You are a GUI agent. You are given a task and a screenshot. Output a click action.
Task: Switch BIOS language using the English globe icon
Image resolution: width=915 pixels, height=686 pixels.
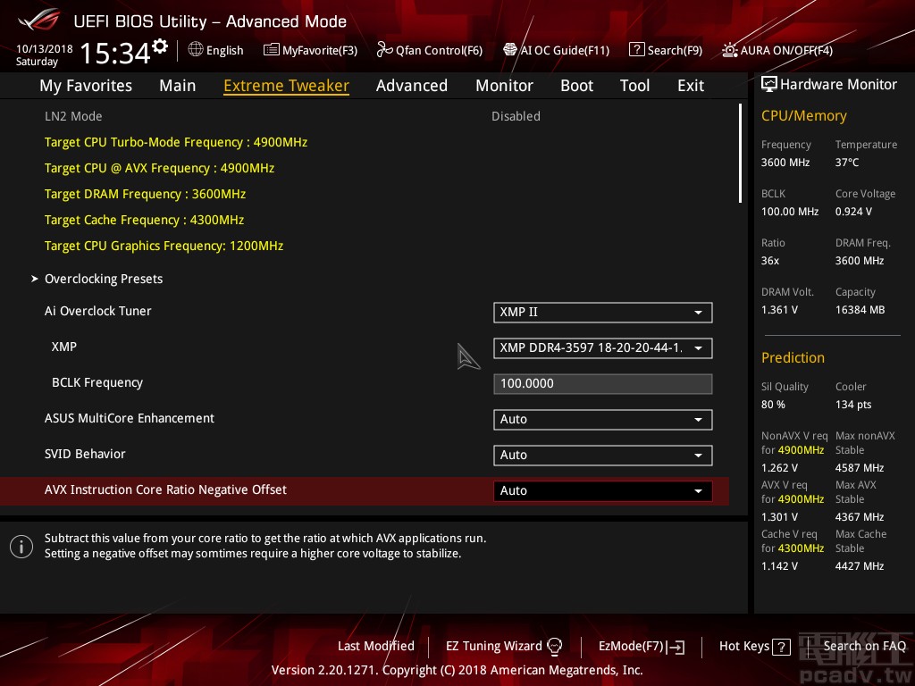click(x=195, y=50)
